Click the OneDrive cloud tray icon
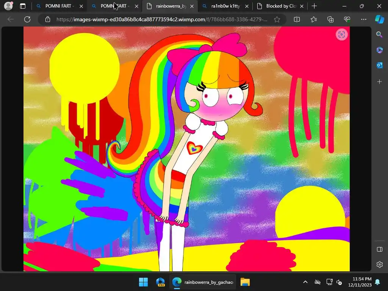Screen dimensions: 388x291 [318, 282]
